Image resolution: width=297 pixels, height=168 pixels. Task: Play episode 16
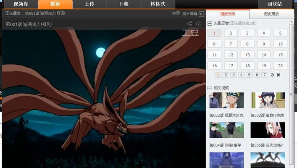click(x=214, y=66)
